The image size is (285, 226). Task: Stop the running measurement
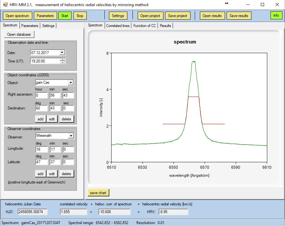(x=80, y=15)
